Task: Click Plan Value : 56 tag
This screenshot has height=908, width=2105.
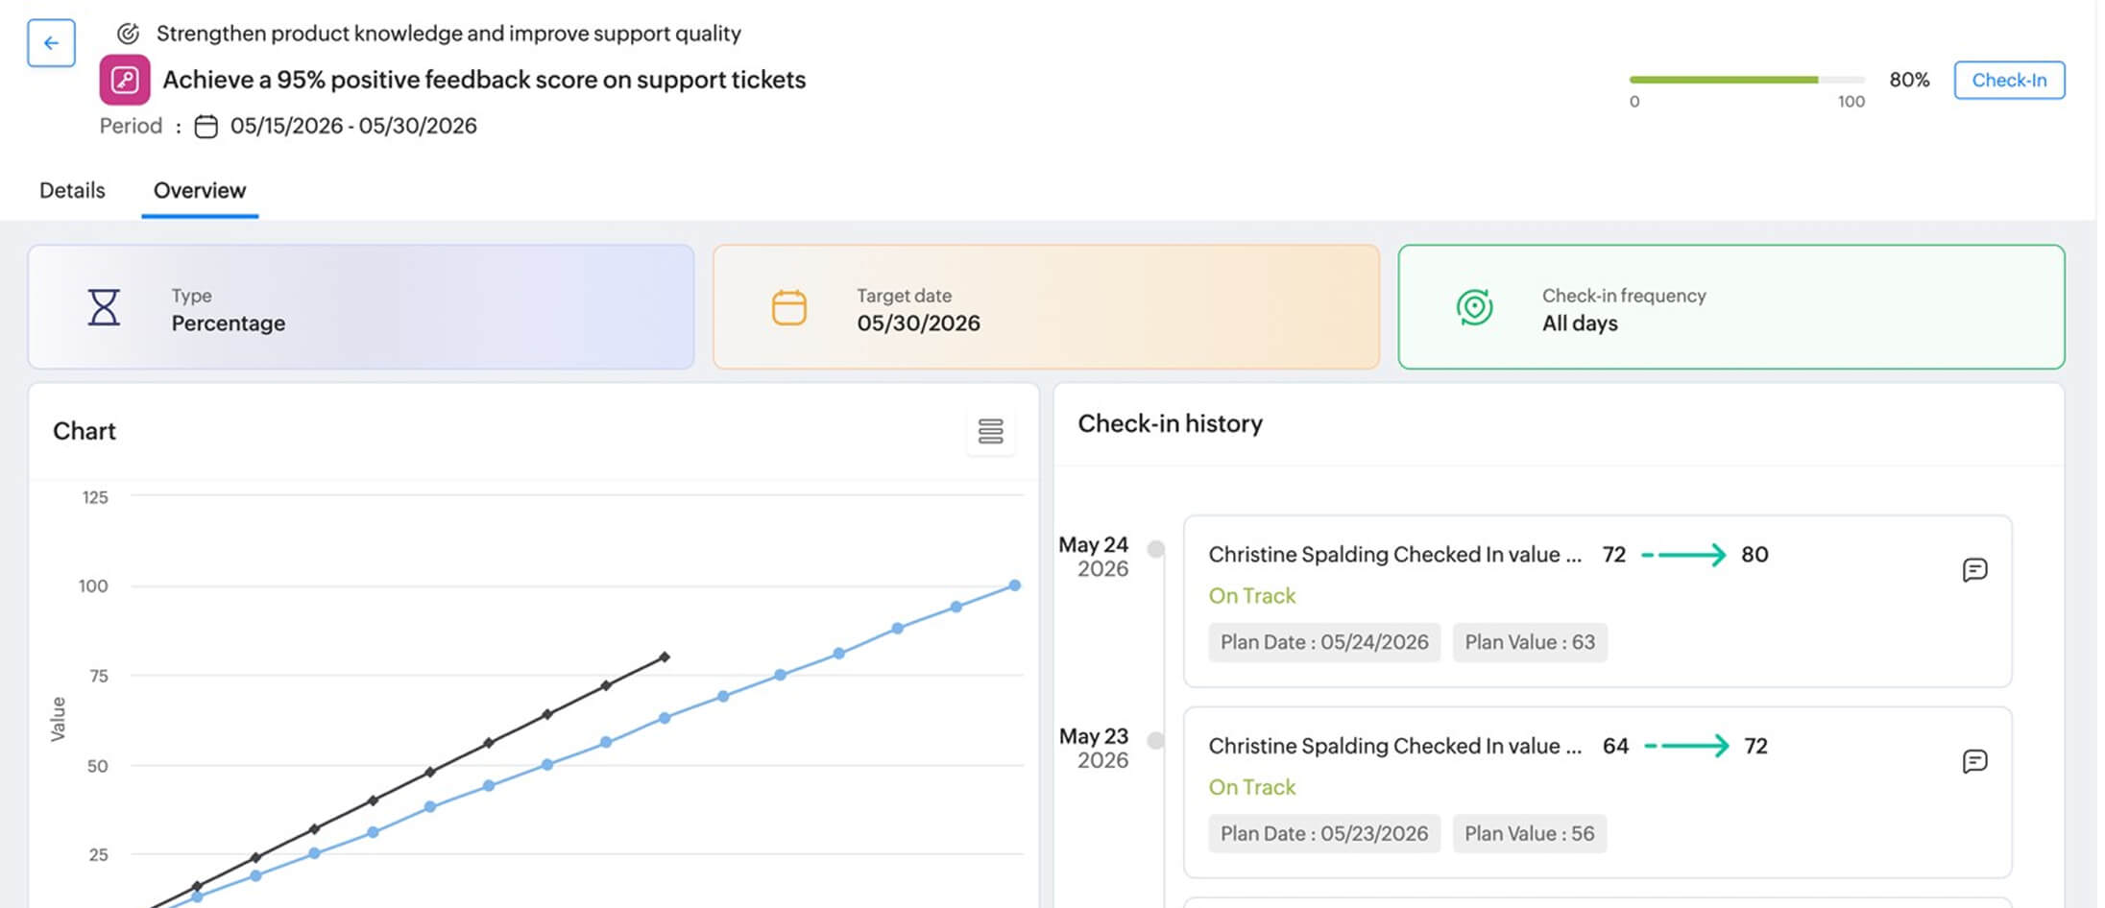Action: pos(1530,833)
